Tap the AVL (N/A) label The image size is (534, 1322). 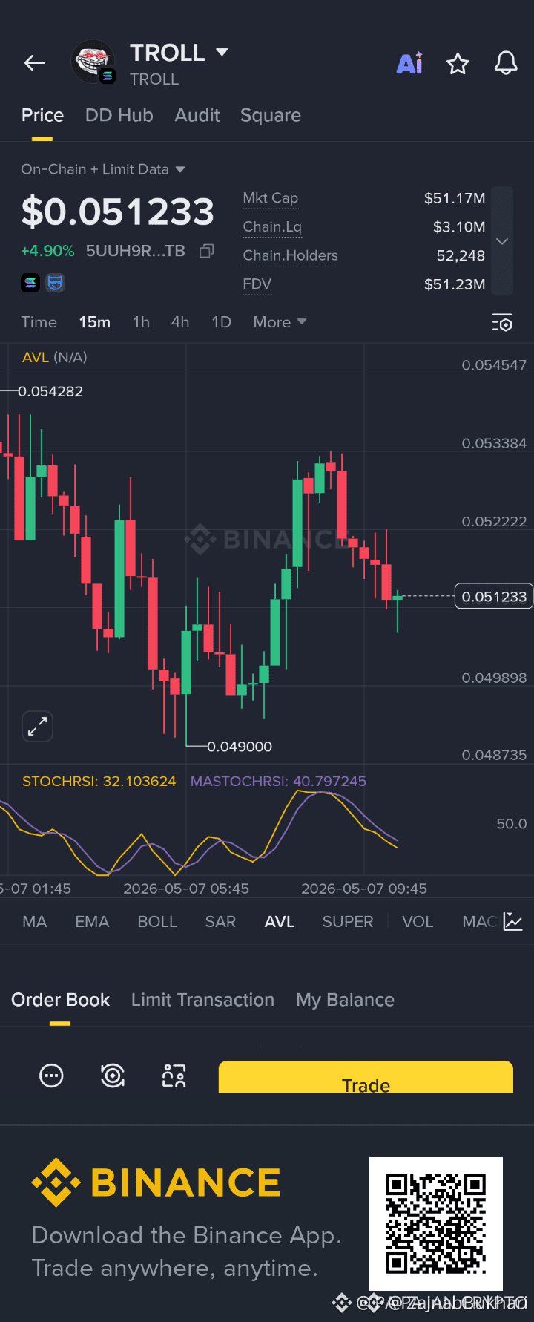click(x=55, y=357)
